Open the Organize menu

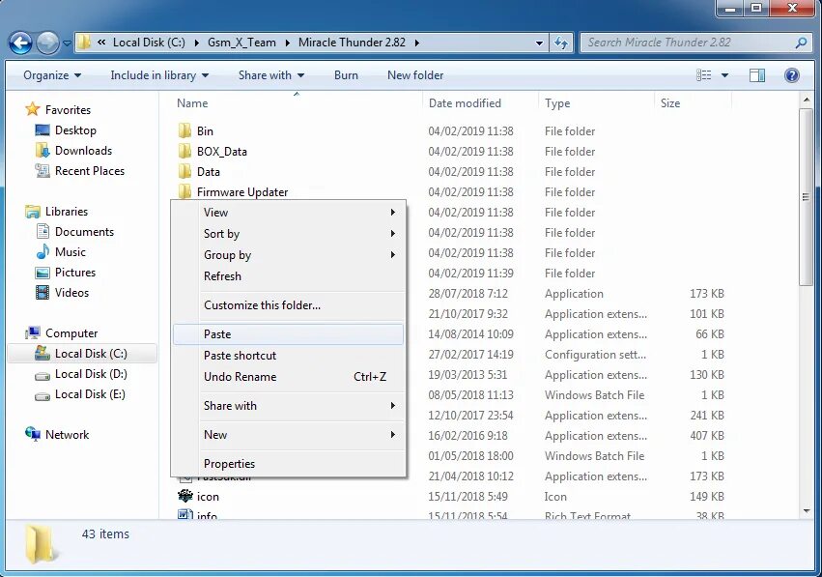(52, 75)
